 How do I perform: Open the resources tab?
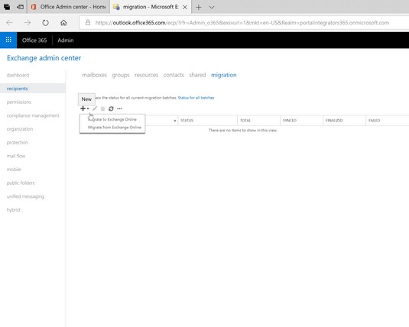click(146, 75)
